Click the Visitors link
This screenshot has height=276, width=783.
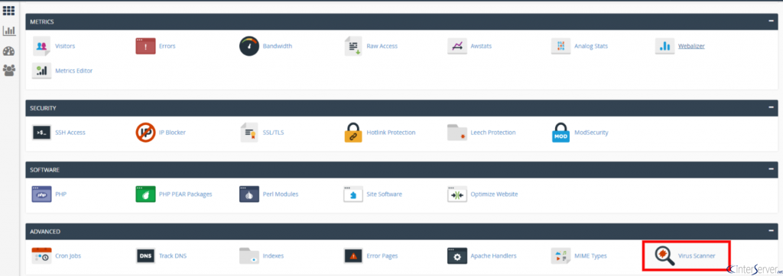65,46
